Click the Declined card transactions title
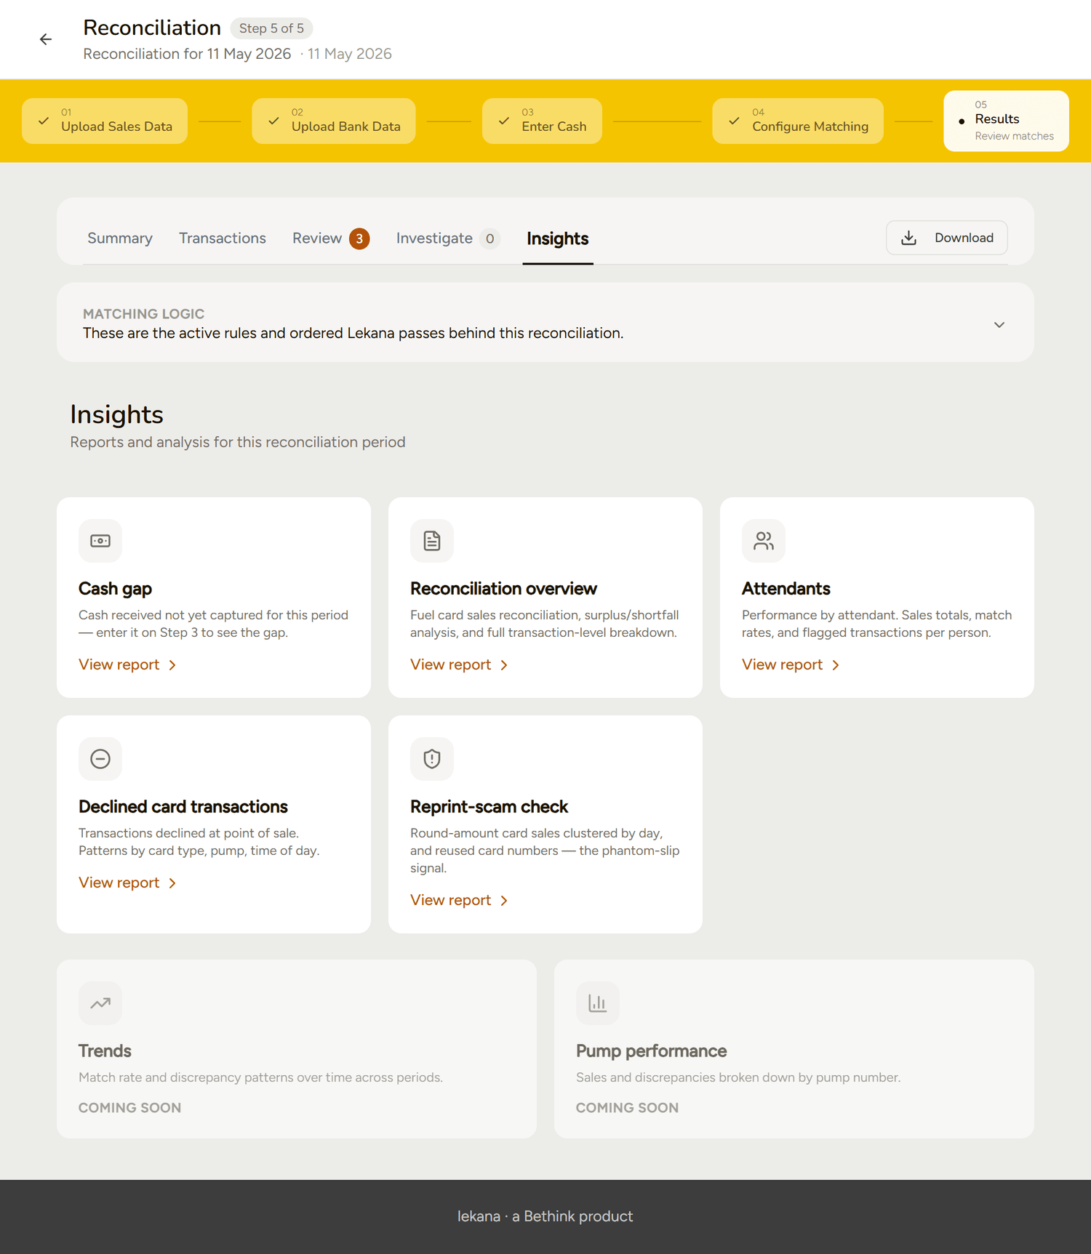 (x=183, y=807)
